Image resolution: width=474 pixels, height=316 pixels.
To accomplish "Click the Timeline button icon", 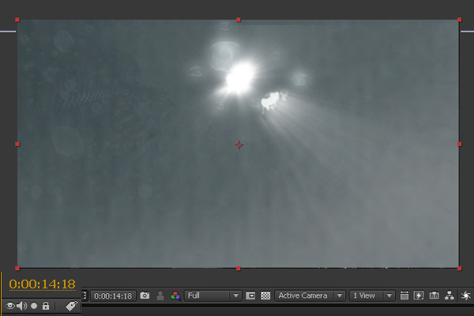I will coord(434,295).
